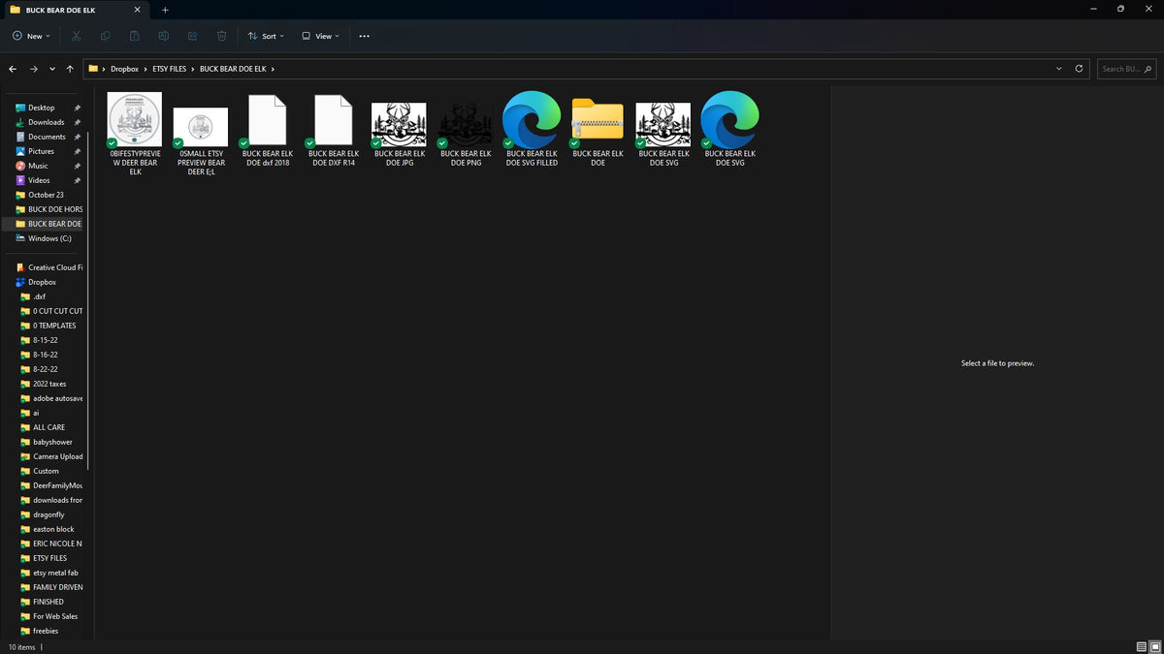Open the Sort dropdown menu
This screenshot has height=654, width=1164.
click(267, 36)
